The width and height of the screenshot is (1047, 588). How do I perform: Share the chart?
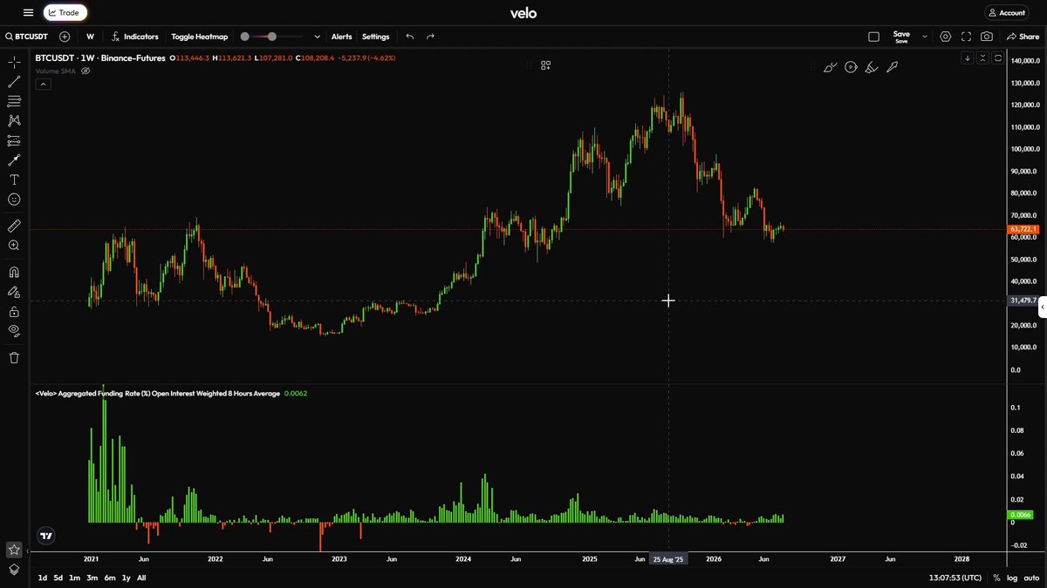pyautogui.click(x=1023, y=37)
